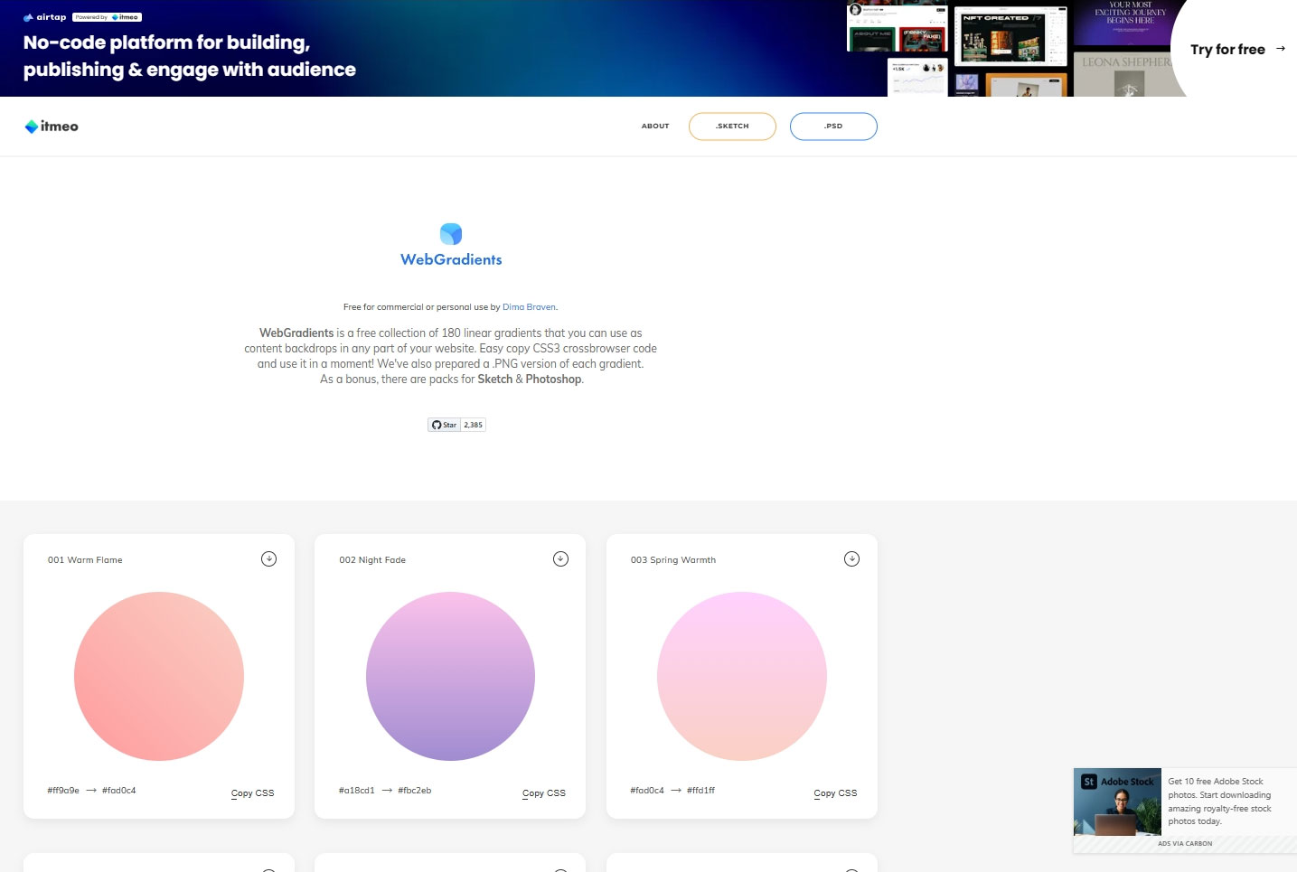Copy the hex value #fad0c4 of Spring Warmth
The image size is (1297, 872).
[647, 791]
